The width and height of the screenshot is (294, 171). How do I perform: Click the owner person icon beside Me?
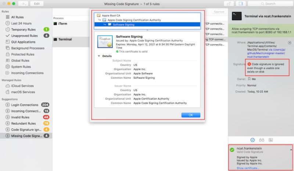coord(249,79)
